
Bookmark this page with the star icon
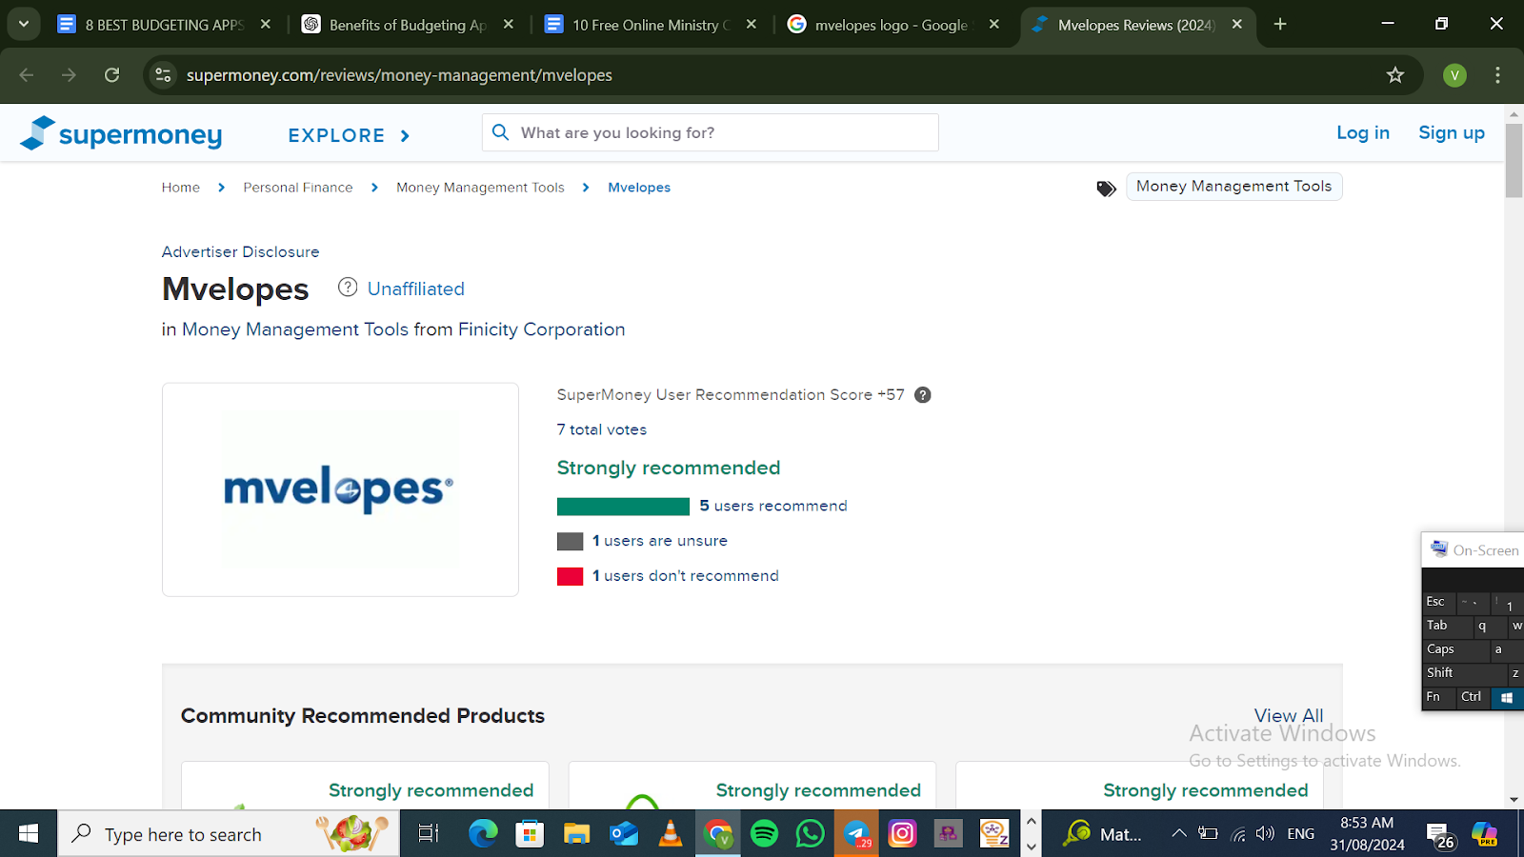(1395, 75)
